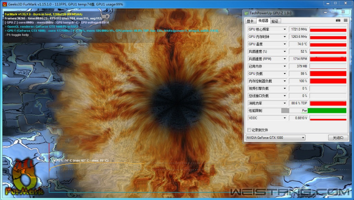This screenshot has height=200, width=354.
Task: Click the 消耗功率 red graph bar
Action: coord(328,103)
